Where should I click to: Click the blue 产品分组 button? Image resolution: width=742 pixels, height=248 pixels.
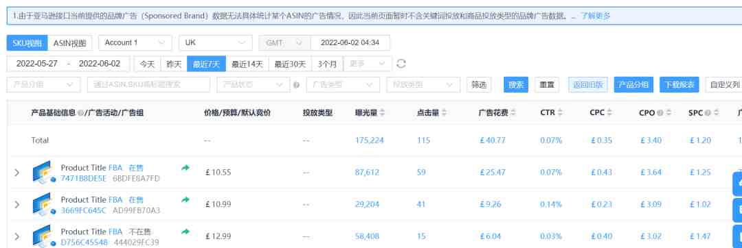point(633,85)
